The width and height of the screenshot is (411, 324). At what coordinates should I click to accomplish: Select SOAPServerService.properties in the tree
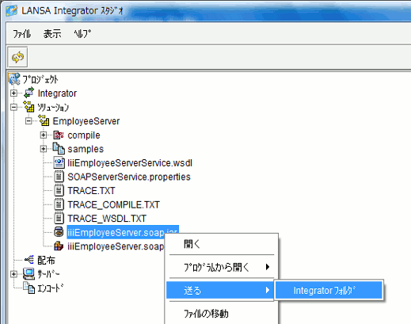pyautogui.click(x=129, y=177)
